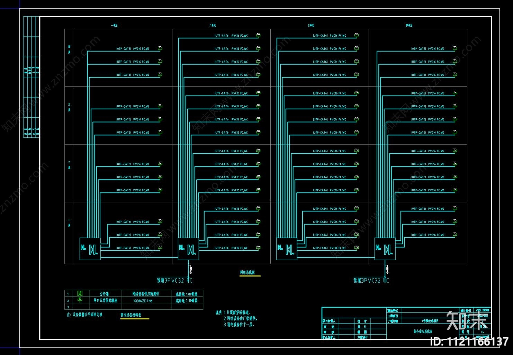Select the 一单元 column header text
Viewport: 513px width, 355px height.
click(x=114, y=26)
